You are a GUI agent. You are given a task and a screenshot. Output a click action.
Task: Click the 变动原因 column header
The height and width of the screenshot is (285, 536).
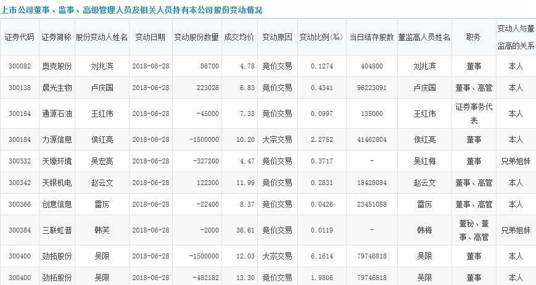[x=277, y=37]
